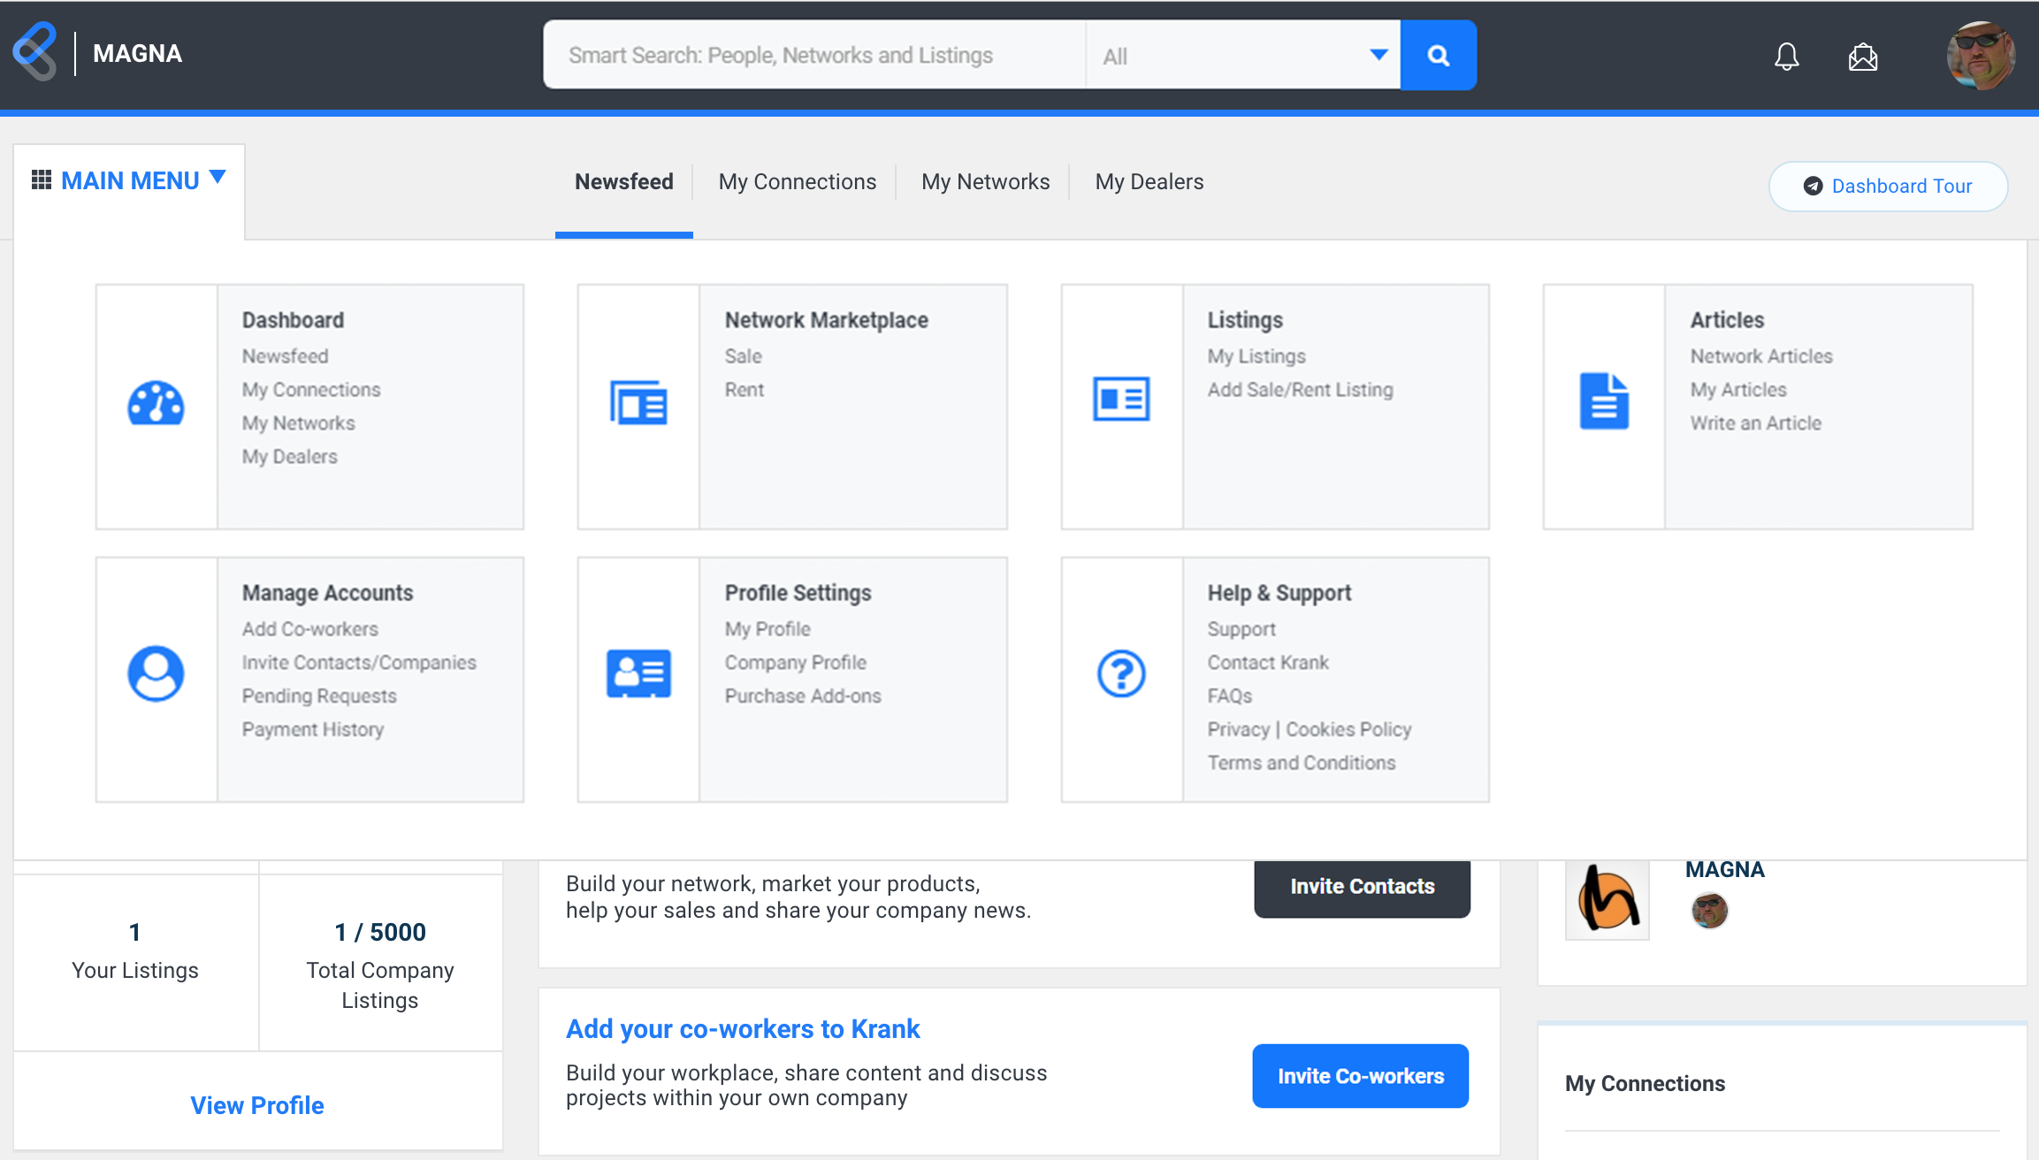Click the MAGNA company name in header
Viewport: 2039px width, 1160px height.
137,54
